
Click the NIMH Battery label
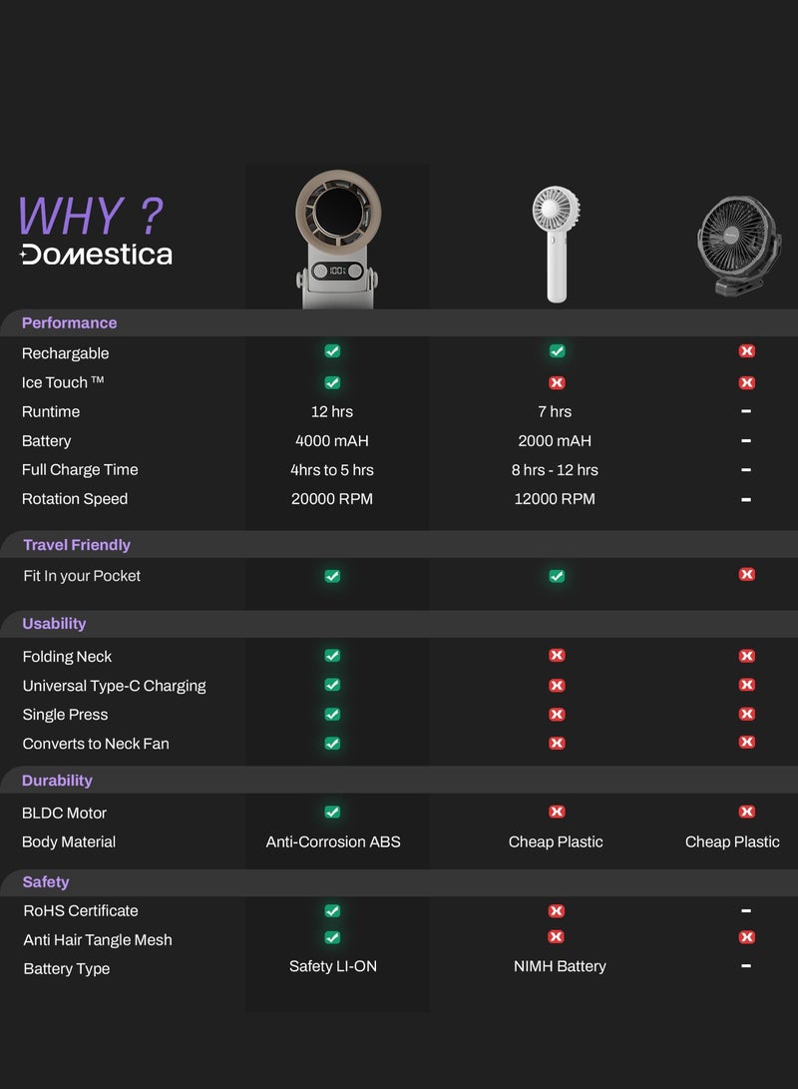[560, 966]
